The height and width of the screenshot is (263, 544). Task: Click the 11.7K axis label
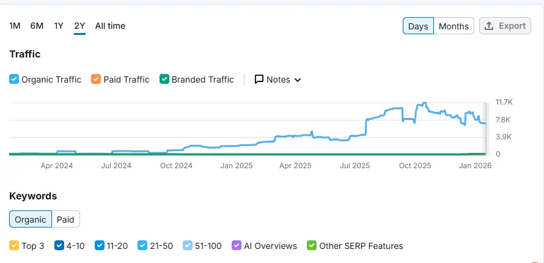[x=504, y=102]
